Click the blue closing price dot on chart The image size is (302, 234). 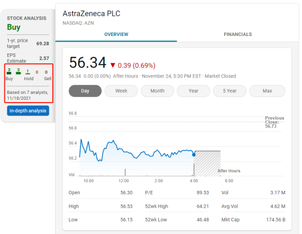coord(194,154)
